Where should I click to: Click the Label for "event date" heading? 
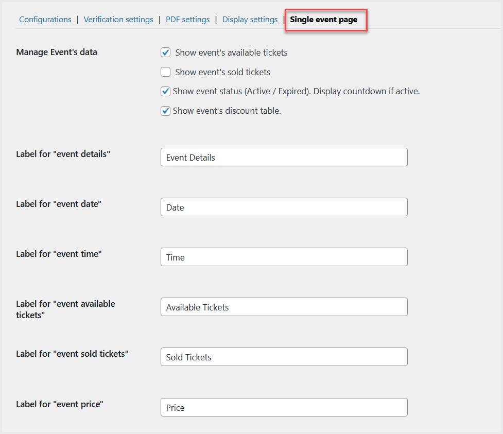click(x=59, y=204)
